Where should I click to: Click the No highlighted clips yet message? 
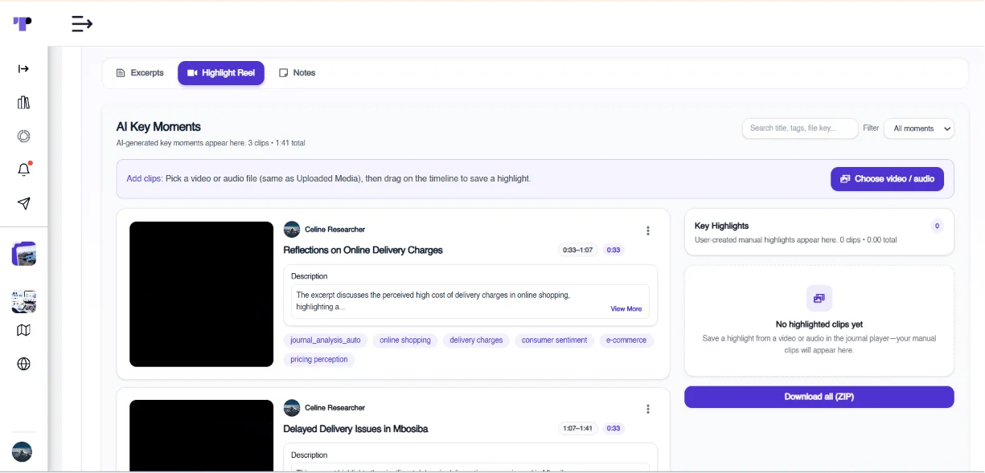[x=819, y=324]
